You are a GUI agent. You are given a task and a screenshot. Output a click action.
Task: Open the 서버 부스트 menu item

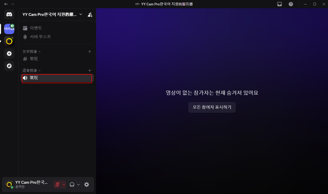click(40, 37)
